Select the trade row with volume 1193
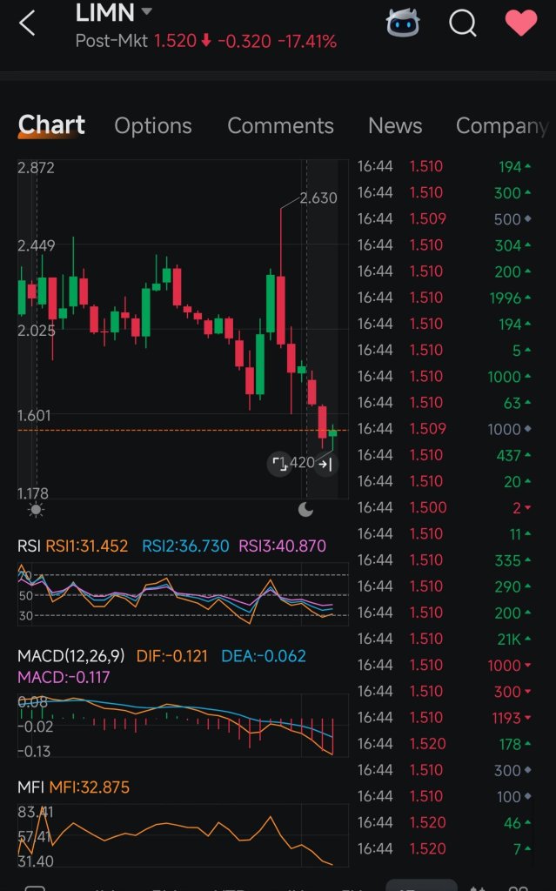The image size is (556, 891). 444,718
